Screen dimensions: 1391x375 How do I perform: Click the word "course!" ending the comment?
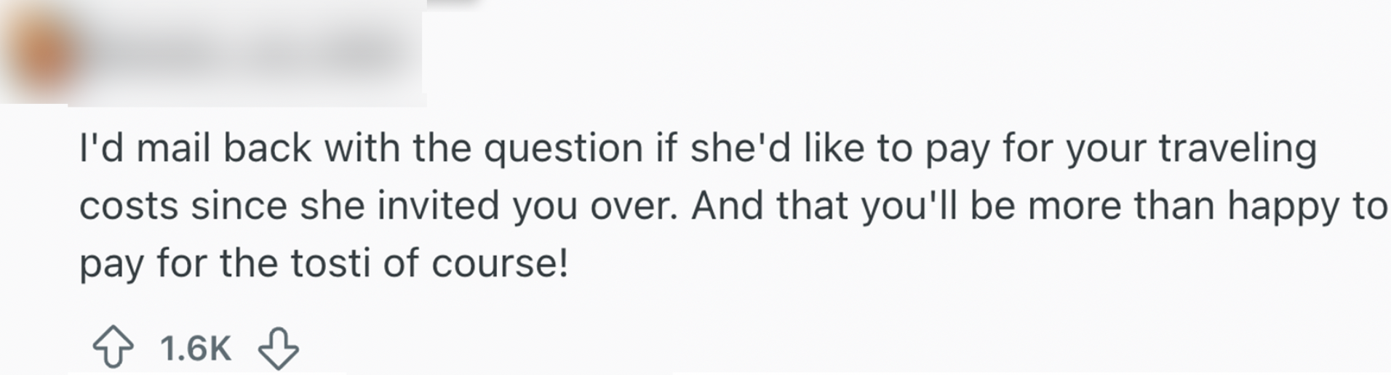pos(499,263)
